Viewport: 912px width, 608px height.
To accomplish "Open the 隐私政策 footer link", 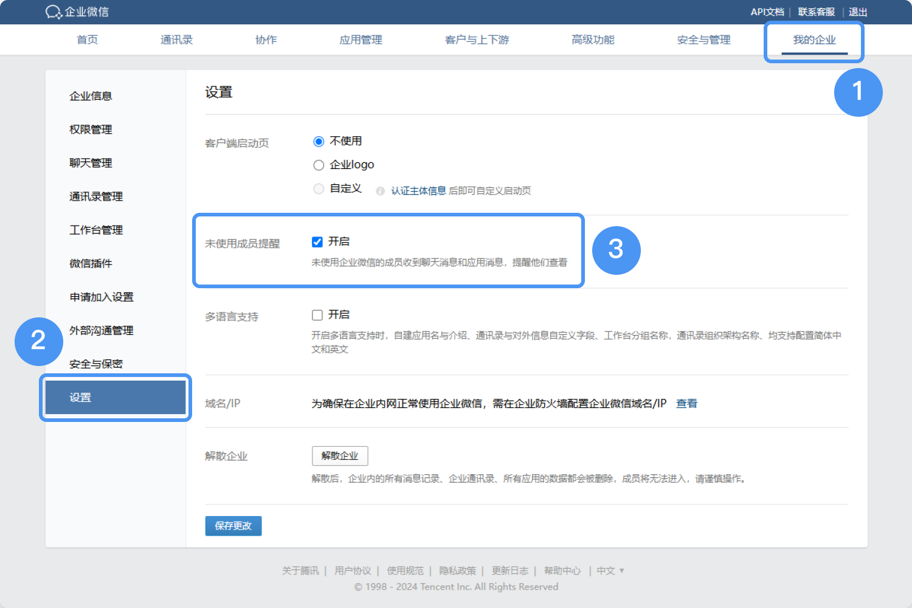I will point(457,570).
